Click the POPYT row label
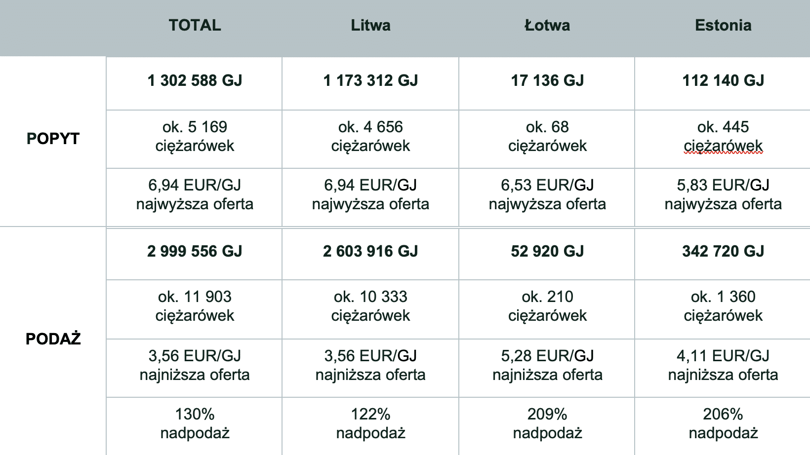Screen dimensions: 810x455 [53, 139]
